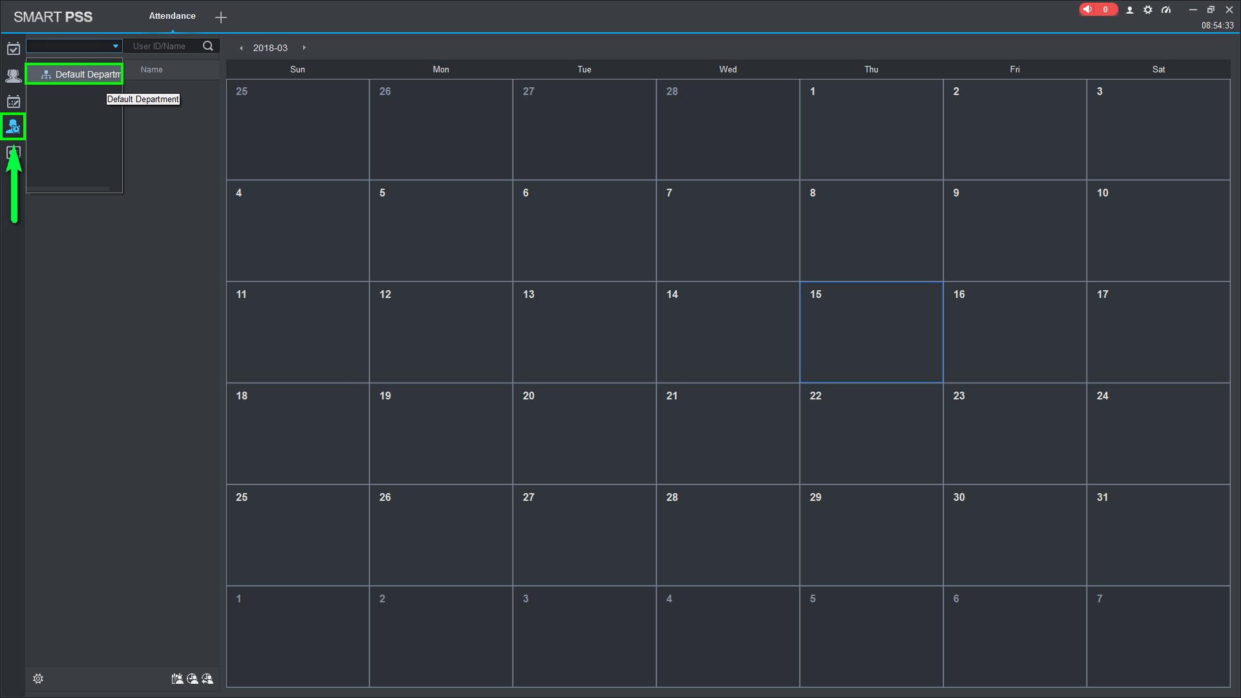Click the person with clock icon

(x=193, y=679)
